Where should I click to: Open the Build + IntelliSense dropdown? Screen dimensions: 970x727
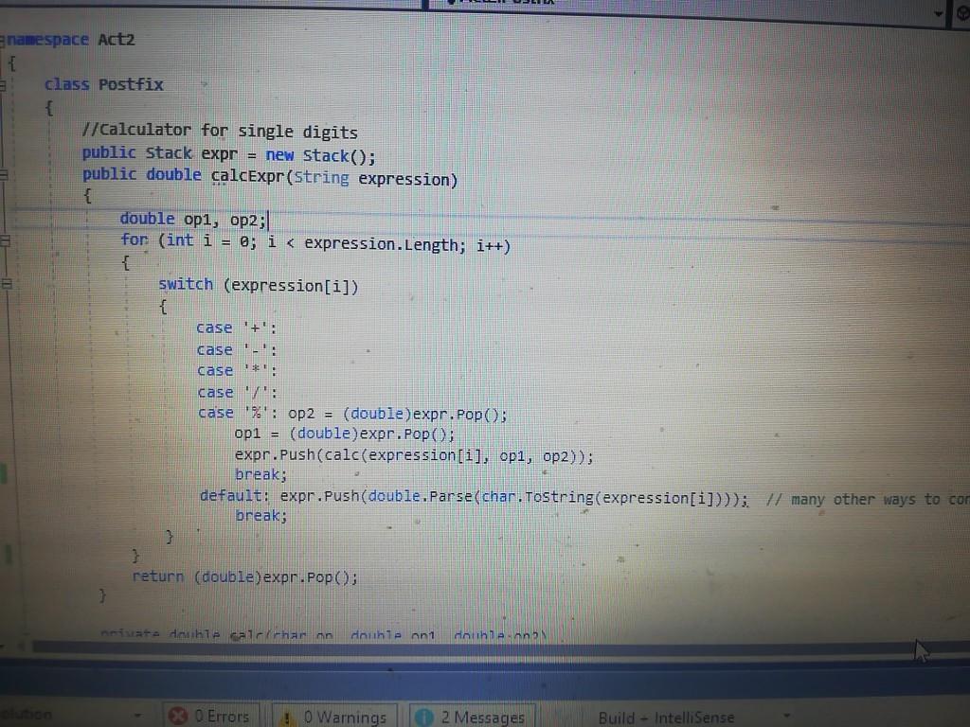coord(786,717)
